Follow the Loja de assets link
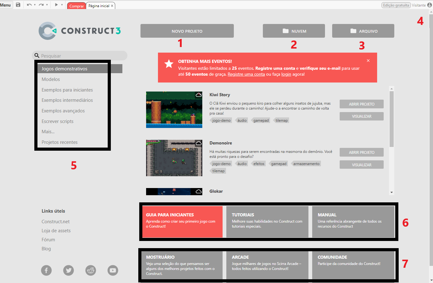Viewport: 433px width, 283px height. [56, 231]
